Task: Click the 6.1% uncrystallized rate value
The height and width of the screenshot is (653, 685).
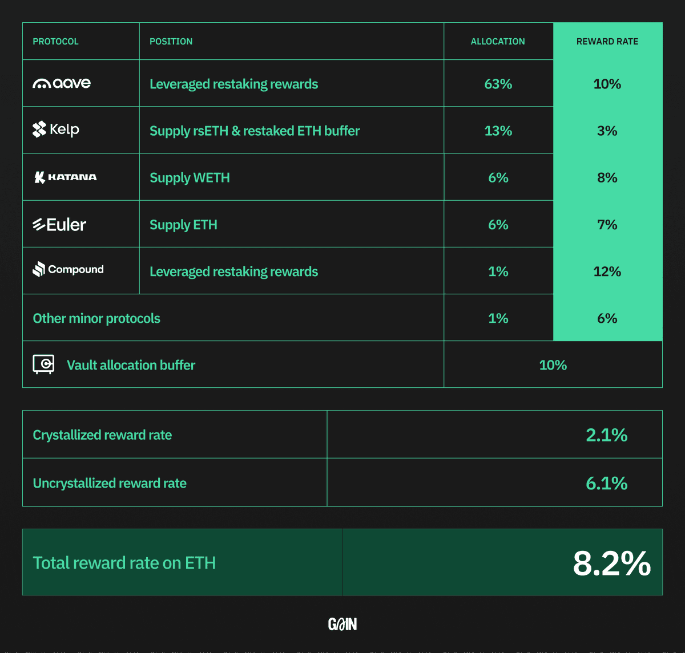Action: pyautogui.click(x=607, y=483)
